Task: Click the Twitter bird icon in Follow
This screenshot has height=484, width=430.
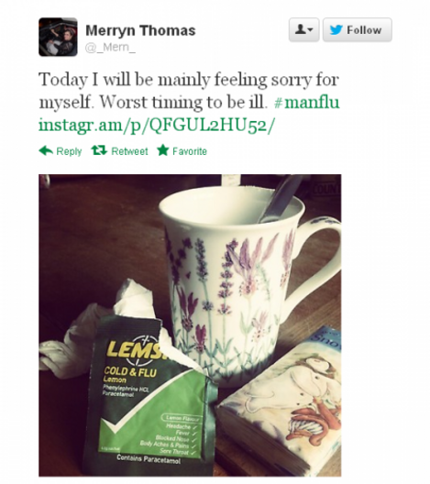Action: 336,30
